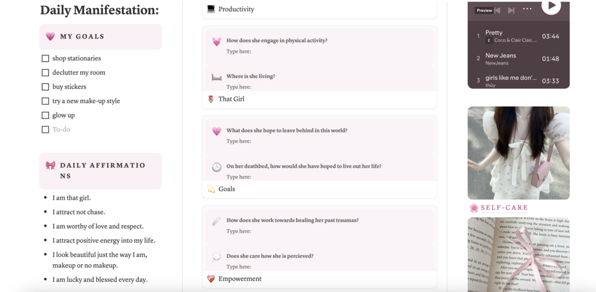This screenshot has height=292, width=596.
Task: Go to previous track in player
Action: click(498, 10)
